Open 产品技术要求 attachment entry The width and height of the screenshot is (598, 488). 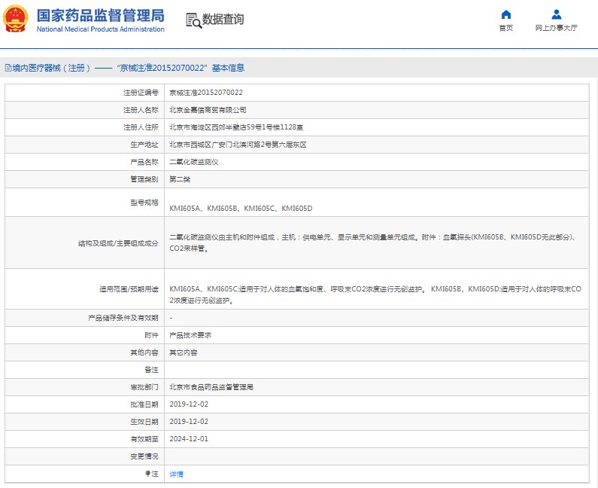pos(190,335)
